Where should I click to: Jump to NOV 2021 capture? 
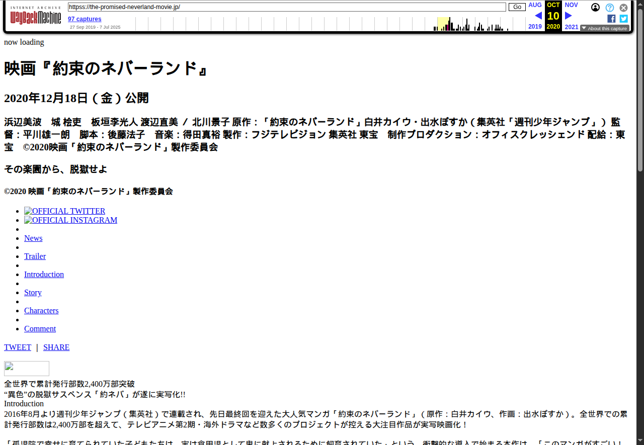point(571,5)
